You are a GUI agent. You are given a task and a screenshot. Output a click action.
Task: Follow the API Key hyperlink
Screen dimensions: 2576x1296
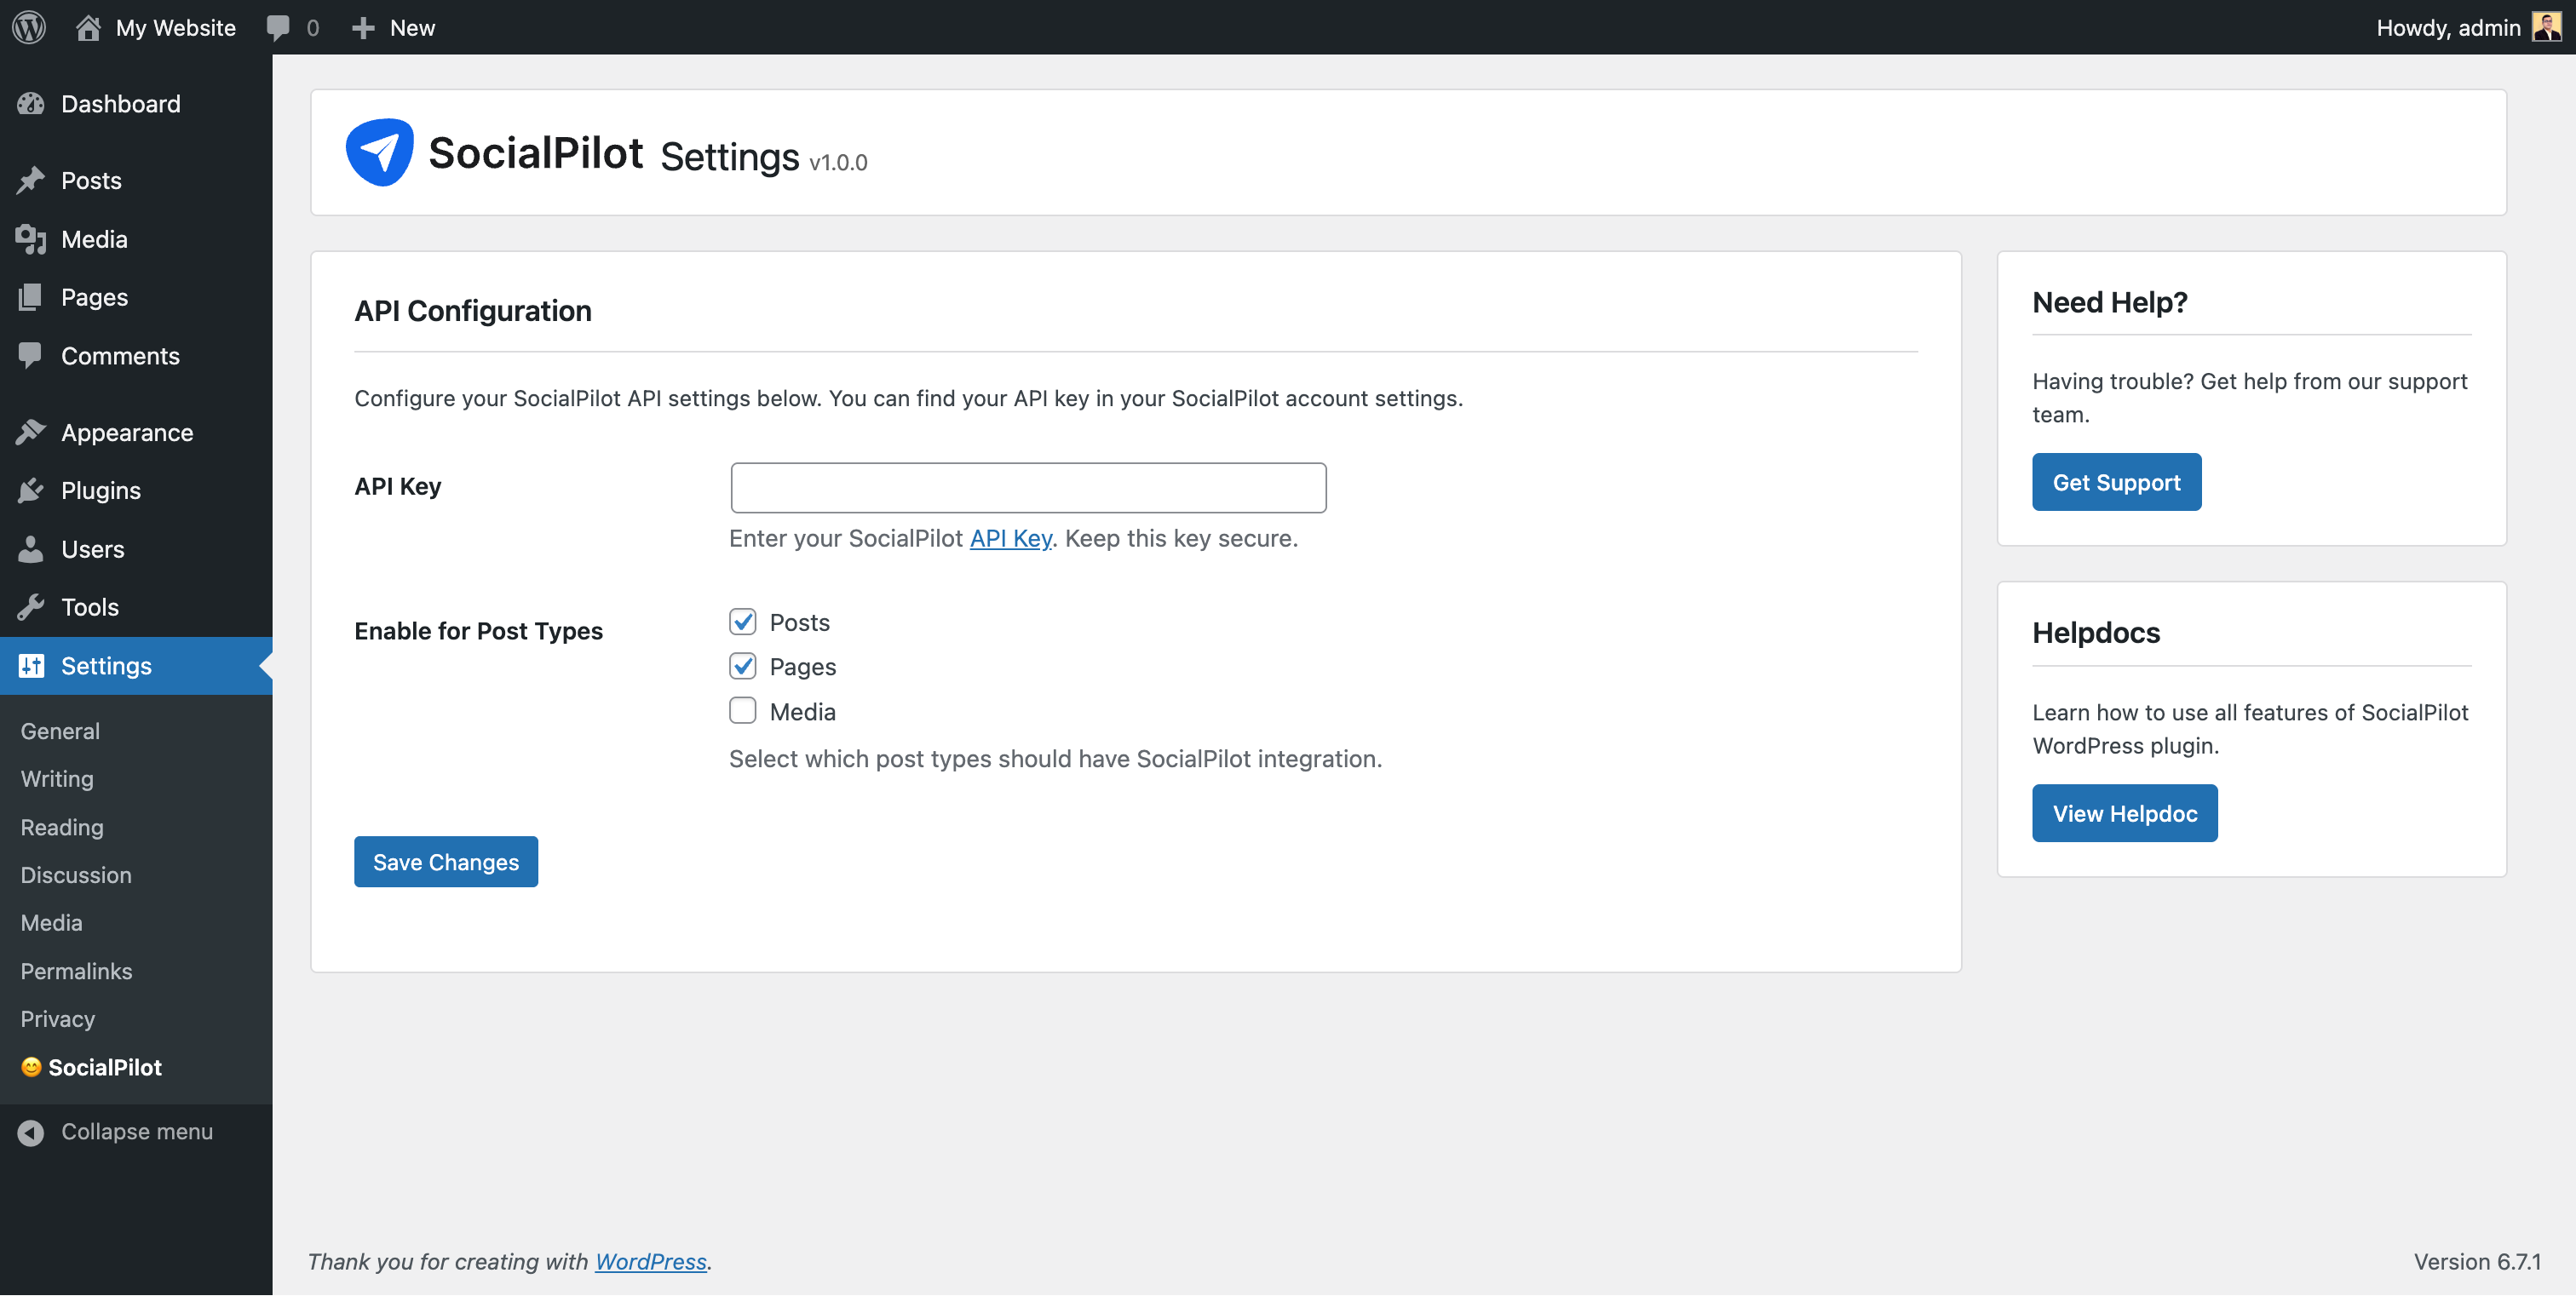[1010, 537]
